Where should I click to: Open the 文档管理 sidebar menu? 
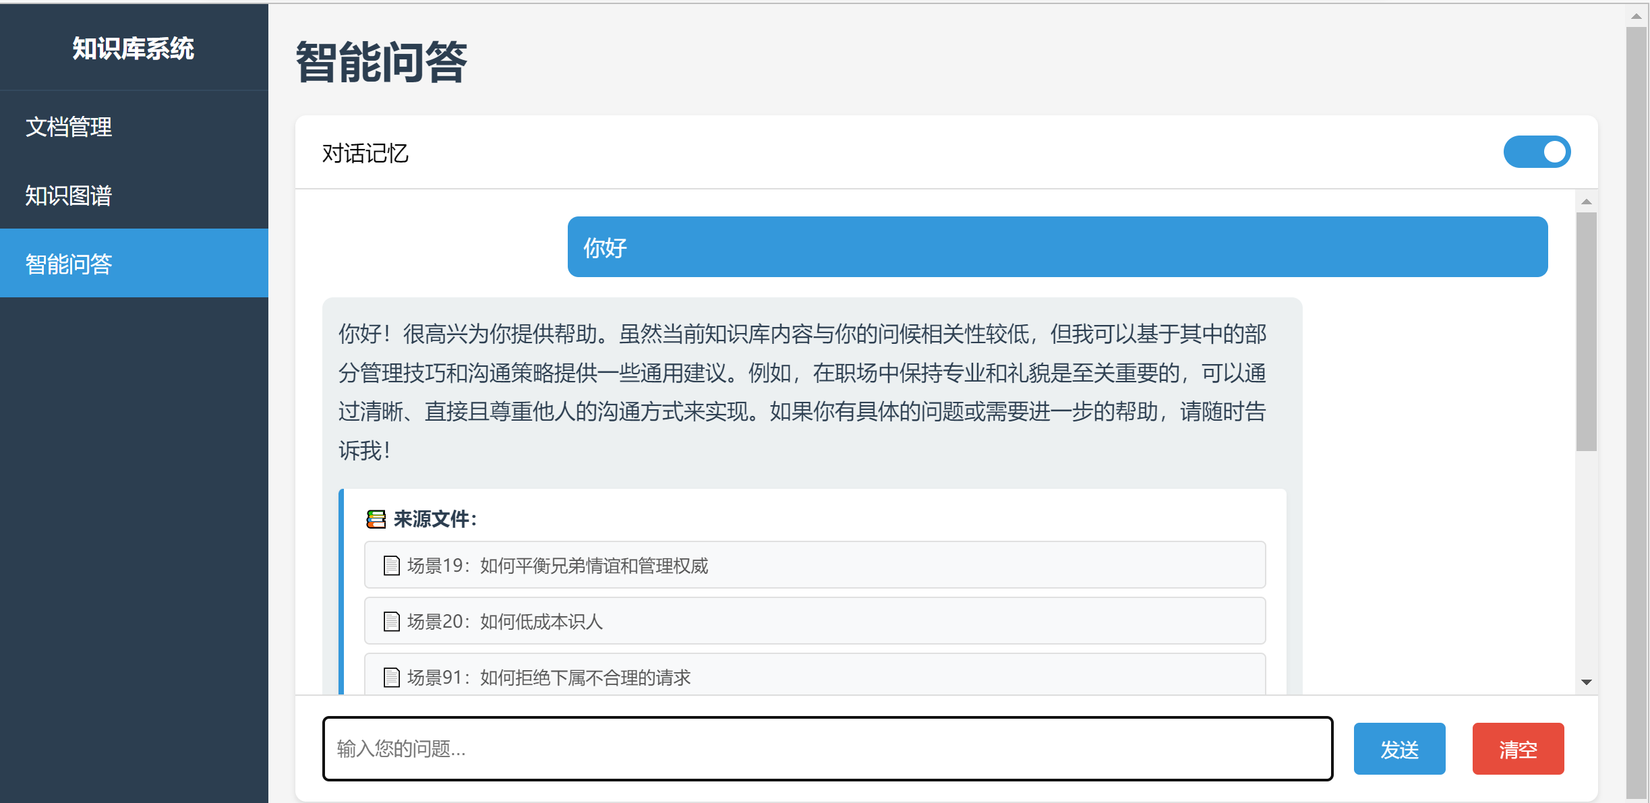coord(134,127)
